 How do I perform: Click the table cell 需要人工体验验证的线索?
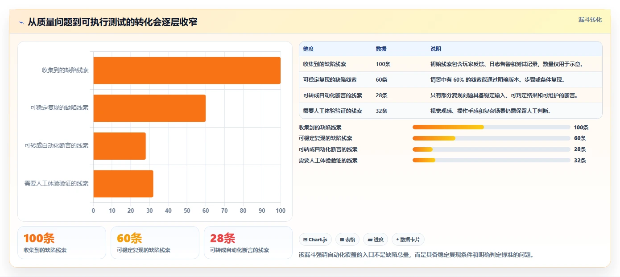pyautogui.click(x=332, y=111)
